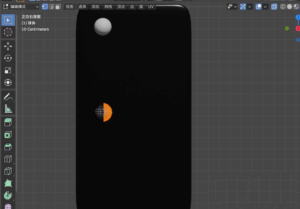
Task: Toggle viewport gizmos display
Action: click(243, 7)
